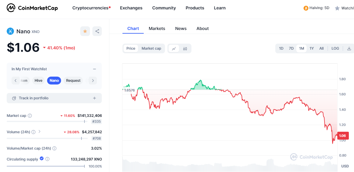
Task: Select Request in watchlist chips
Action: 73,80
